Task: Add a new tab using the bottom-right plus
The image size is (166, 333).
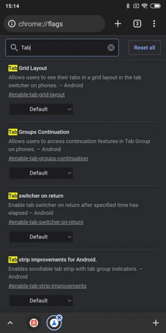Action: point(156,323)
